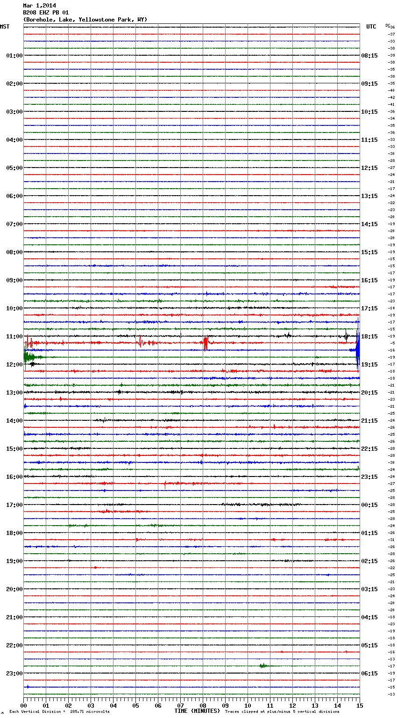Click the "11:15" UTC time label
This screenshot has height=718, width=397.
pos(369,140)
